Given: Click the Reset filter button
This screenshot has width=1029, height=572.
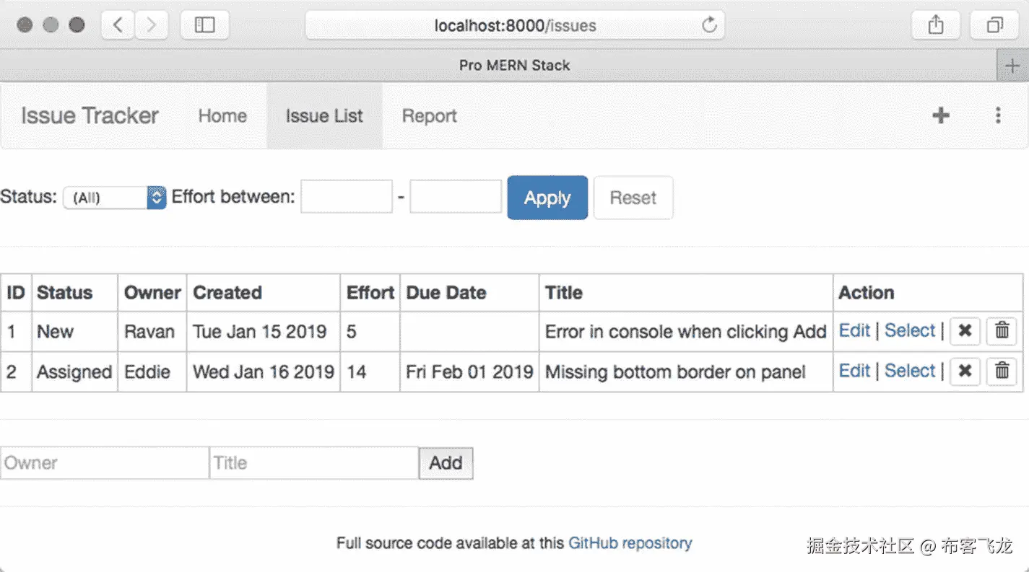Looking at the screenshot, I should pyautogui.click(x=633, y=198).
